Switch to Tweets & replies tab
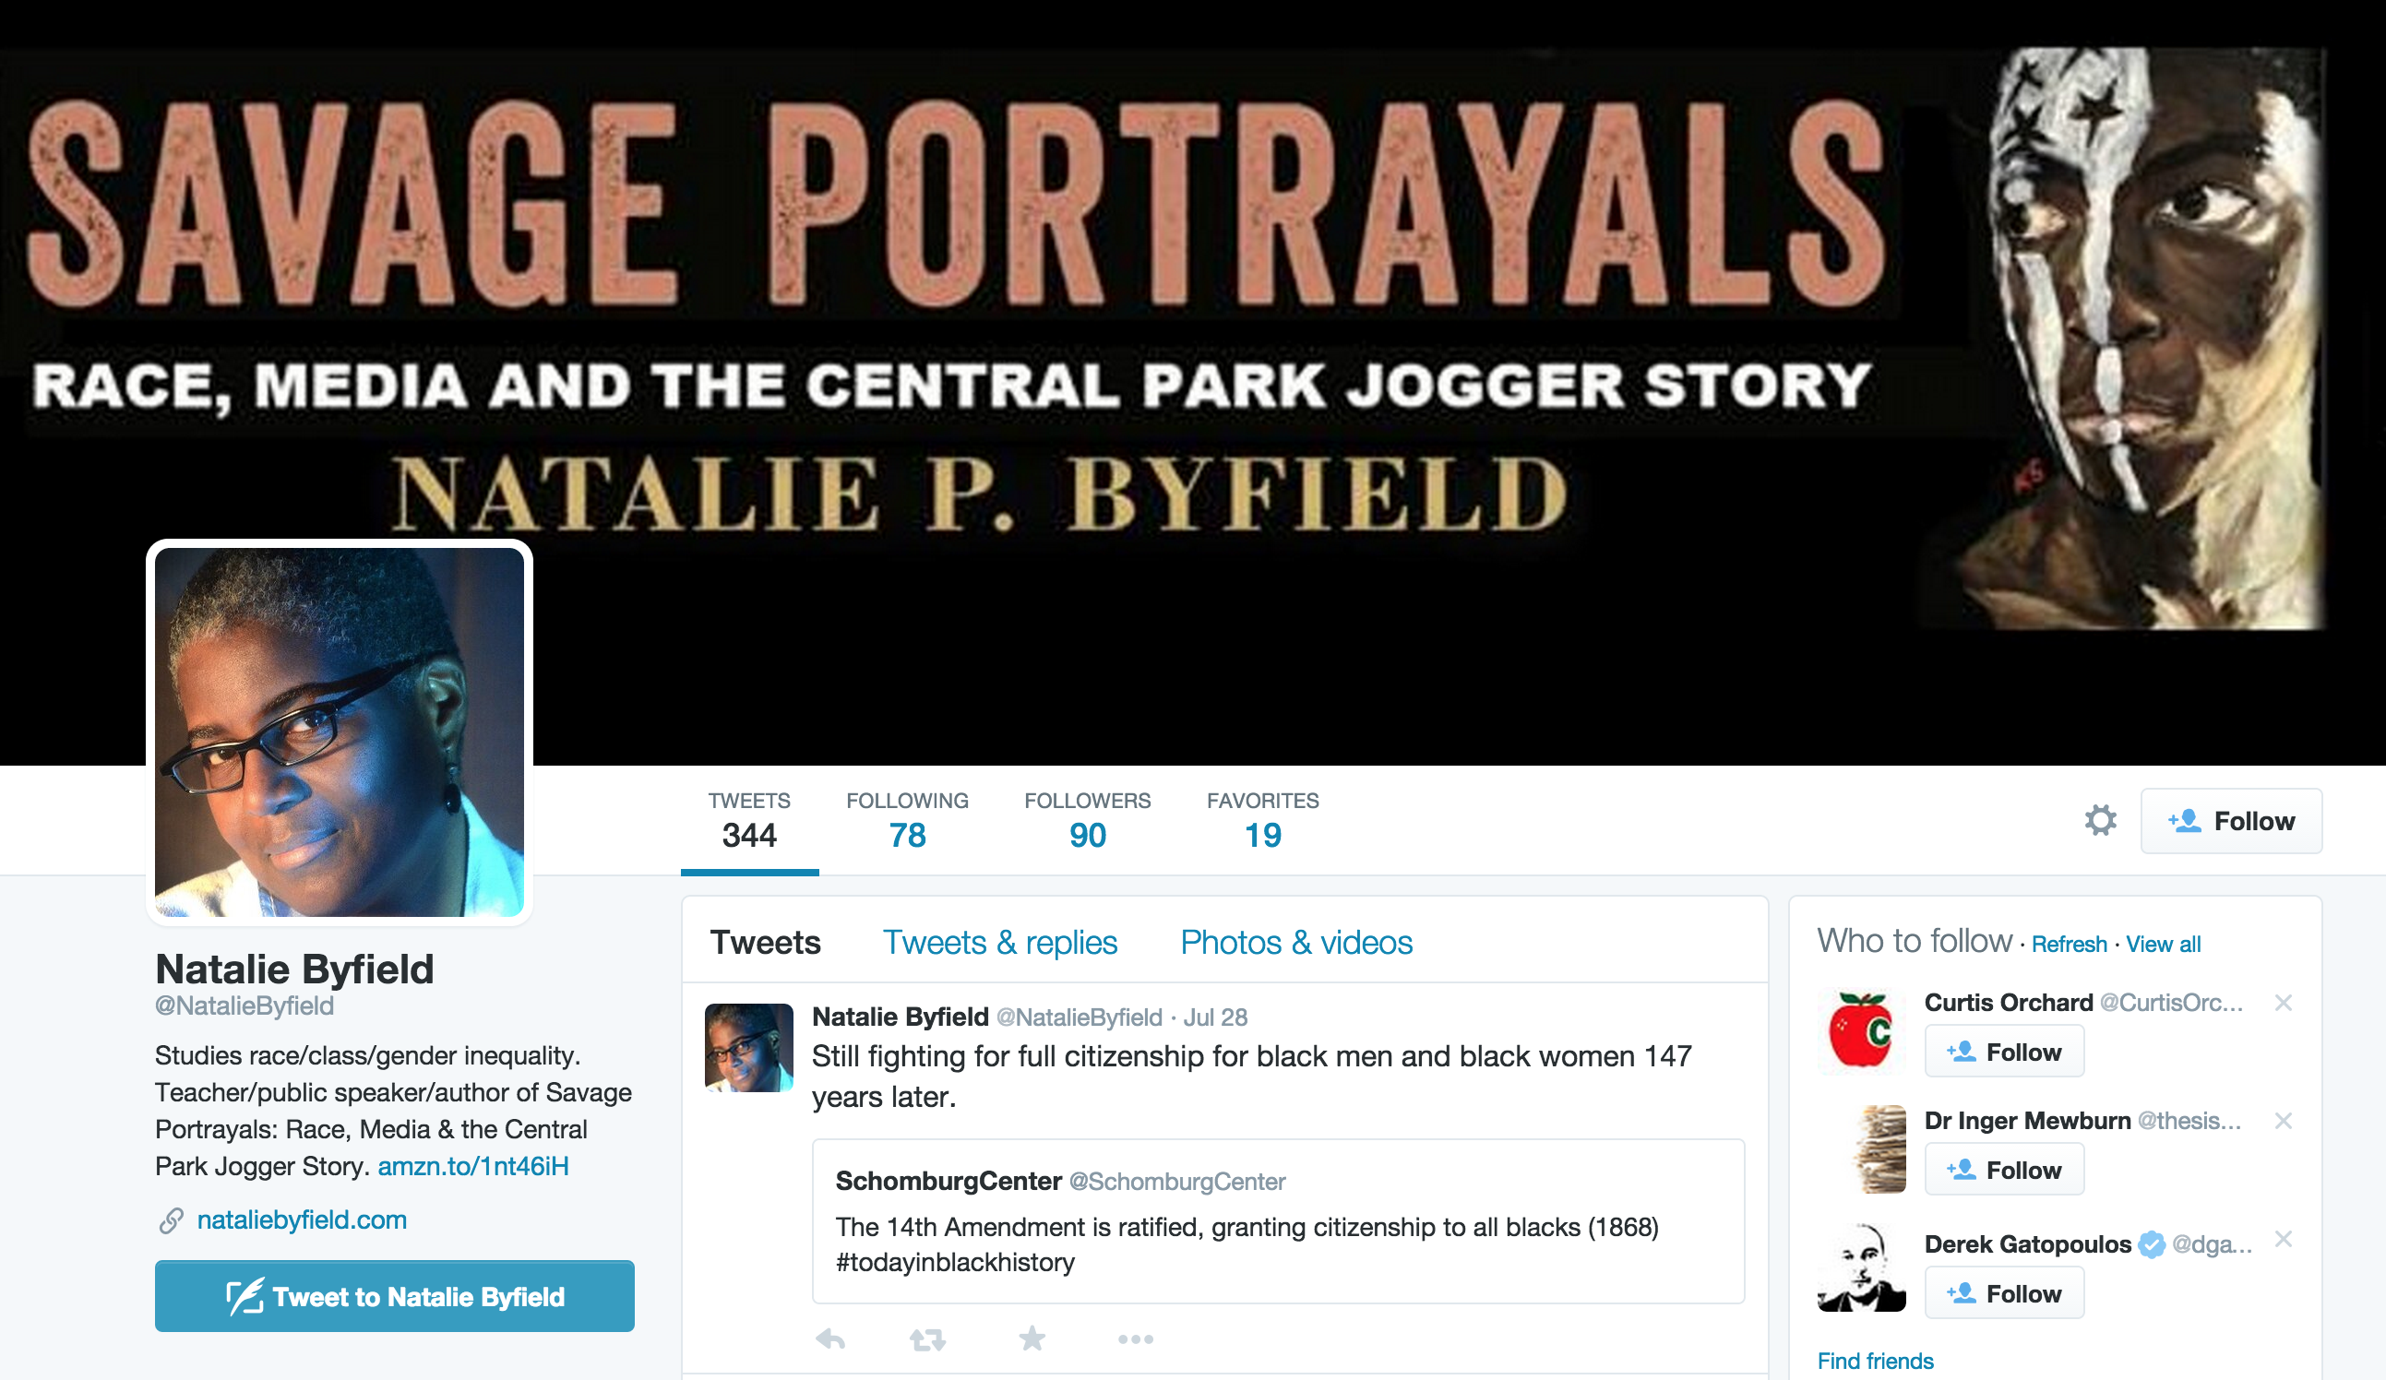 (1000, 943)
